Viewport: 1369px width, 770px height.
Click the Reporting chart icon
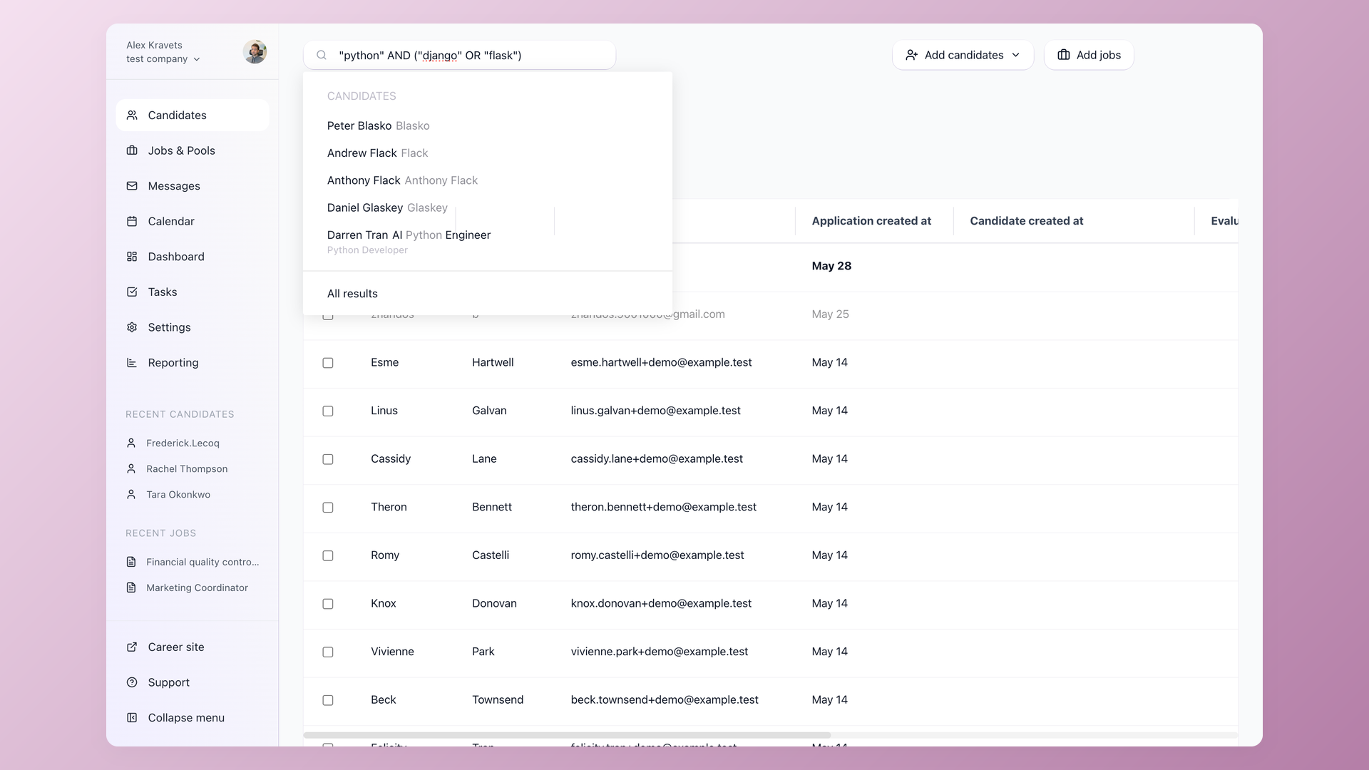[132, 362]
